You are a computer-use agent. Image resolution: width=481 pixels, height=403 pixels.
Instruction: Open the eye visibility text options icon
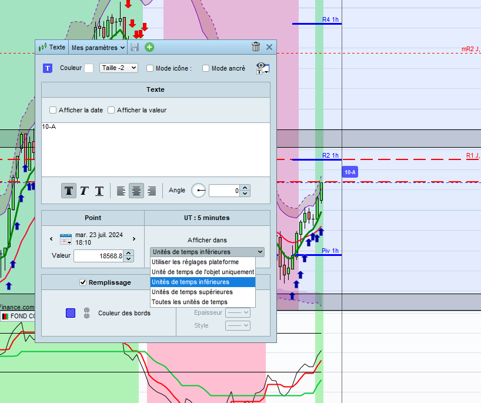click(x=263, y=68)
